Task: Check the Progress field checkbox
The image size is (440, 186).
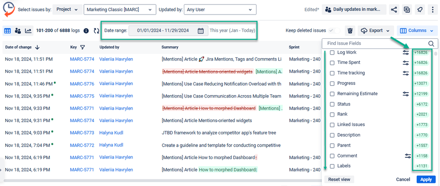Action: (332, 84)
